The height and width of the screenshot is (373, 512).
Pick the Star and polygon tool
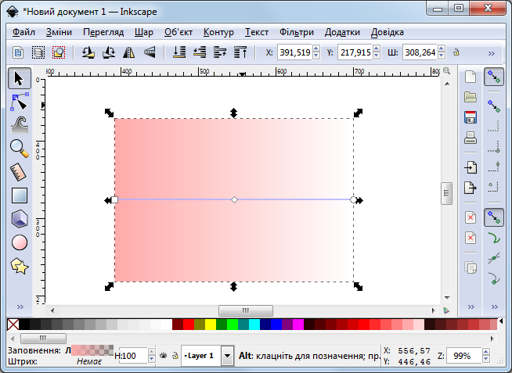coord(20,266)
